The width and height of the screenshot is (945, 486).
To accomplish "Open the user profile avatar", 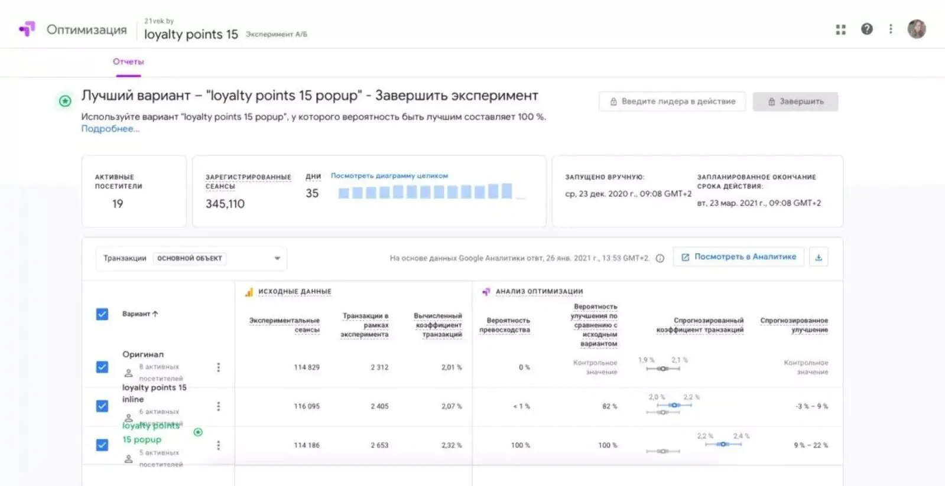I will point(916,29).
